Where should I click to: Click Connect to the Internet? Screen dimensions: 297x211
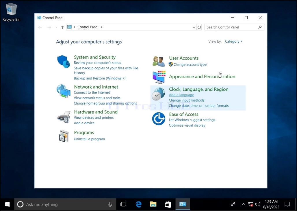click(92, 92)
